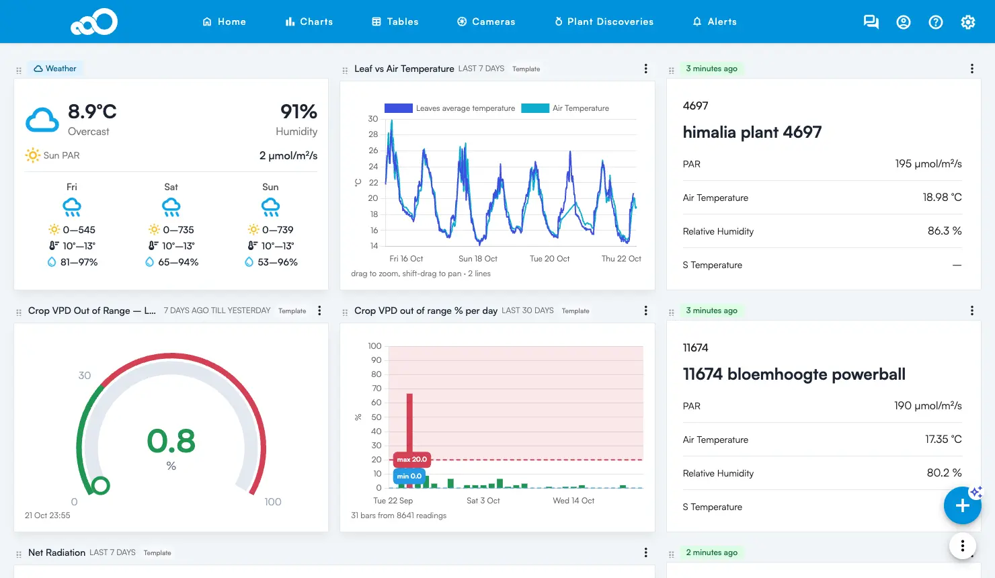Open Crop VPD per day chart options menu

click(x=645, y=311)
